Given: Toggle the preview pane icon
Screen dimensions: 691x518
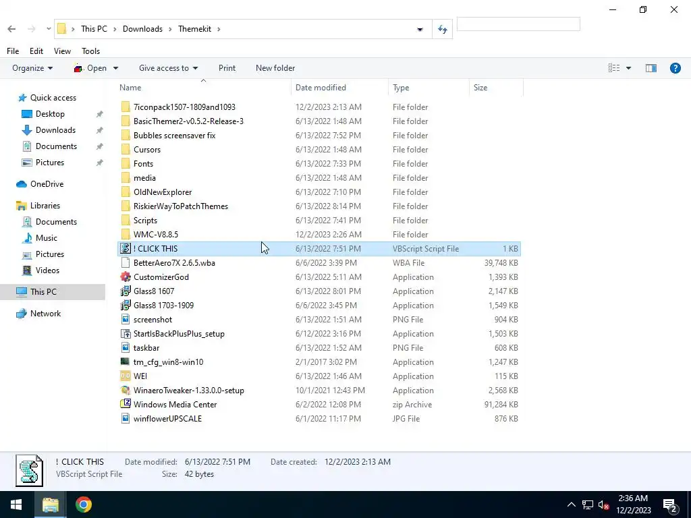Looking at the screenshot, I should [651, 68].
